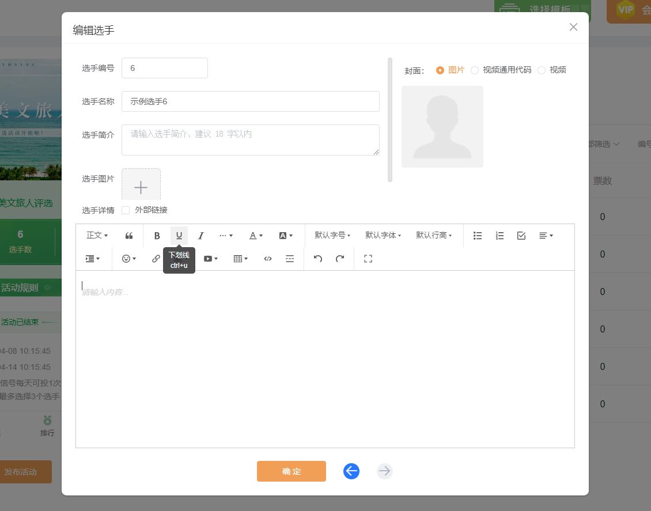Open the 默认行高 line height dropdown
The height and width of the screenshot is (511, 651).
coord(434,236)
